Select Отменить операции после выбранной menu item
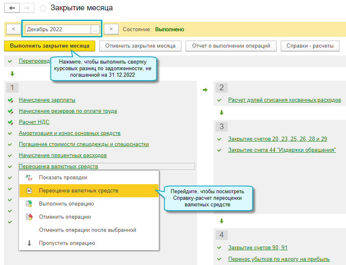Image resolution: width=346 pixels, height=265 pixels. 87,230
